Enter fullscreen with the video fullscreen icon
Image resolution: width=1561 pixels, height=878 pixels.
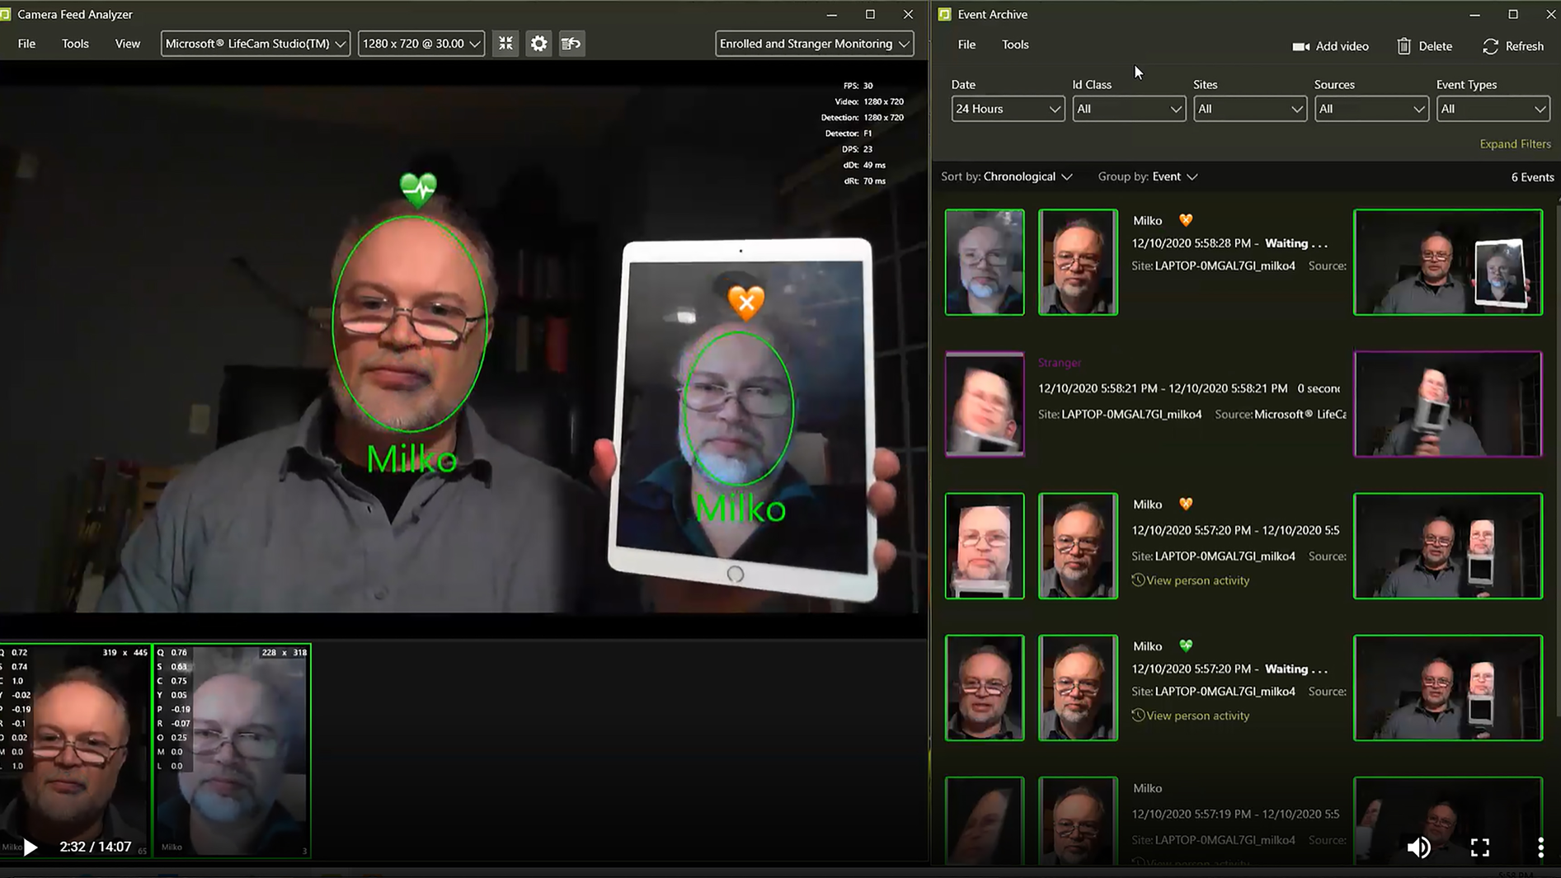point(1480,847)
